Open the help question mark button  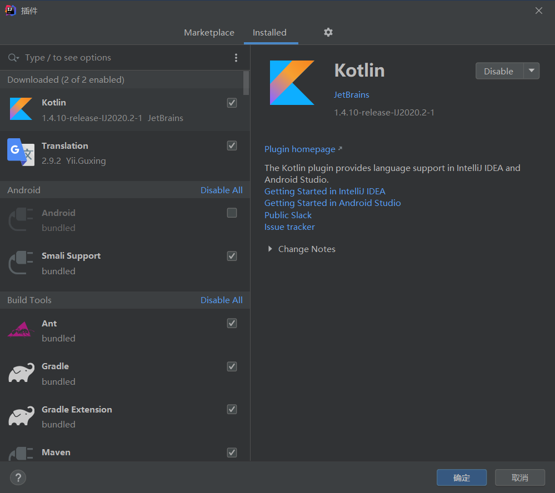coord(18,477)
